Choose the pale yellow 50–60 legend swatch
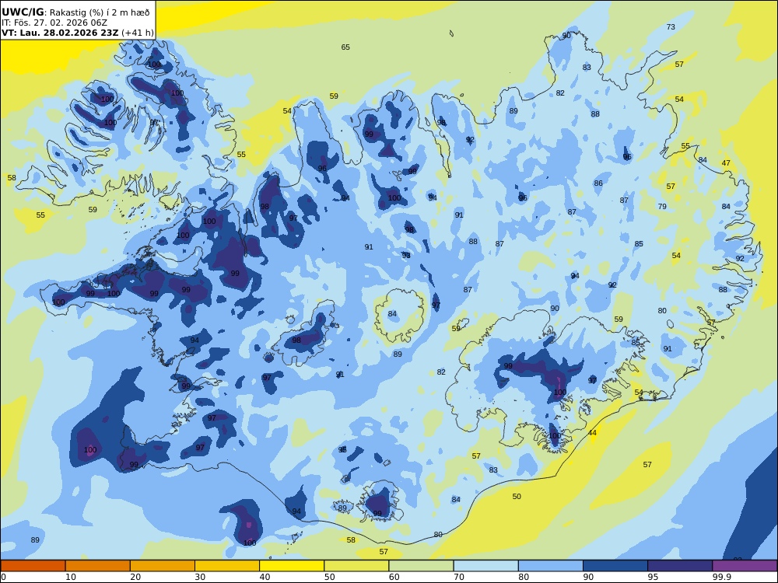778x583 pixels. tap(356, 566)
